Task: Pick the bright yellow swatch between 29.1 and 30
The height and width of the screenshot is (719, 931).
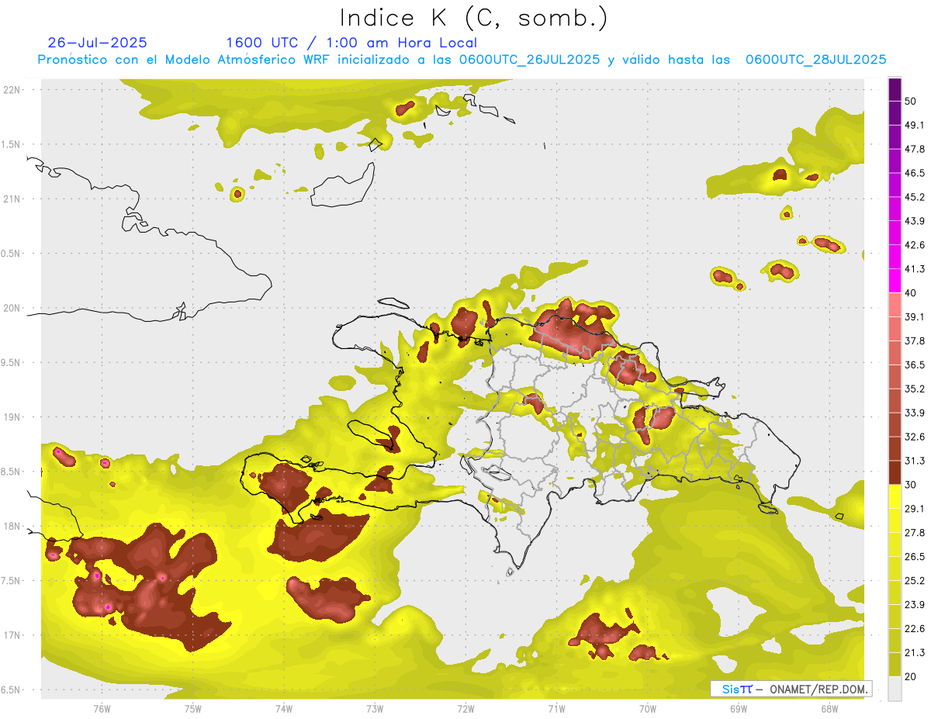Action: click(x=895, y=496)
